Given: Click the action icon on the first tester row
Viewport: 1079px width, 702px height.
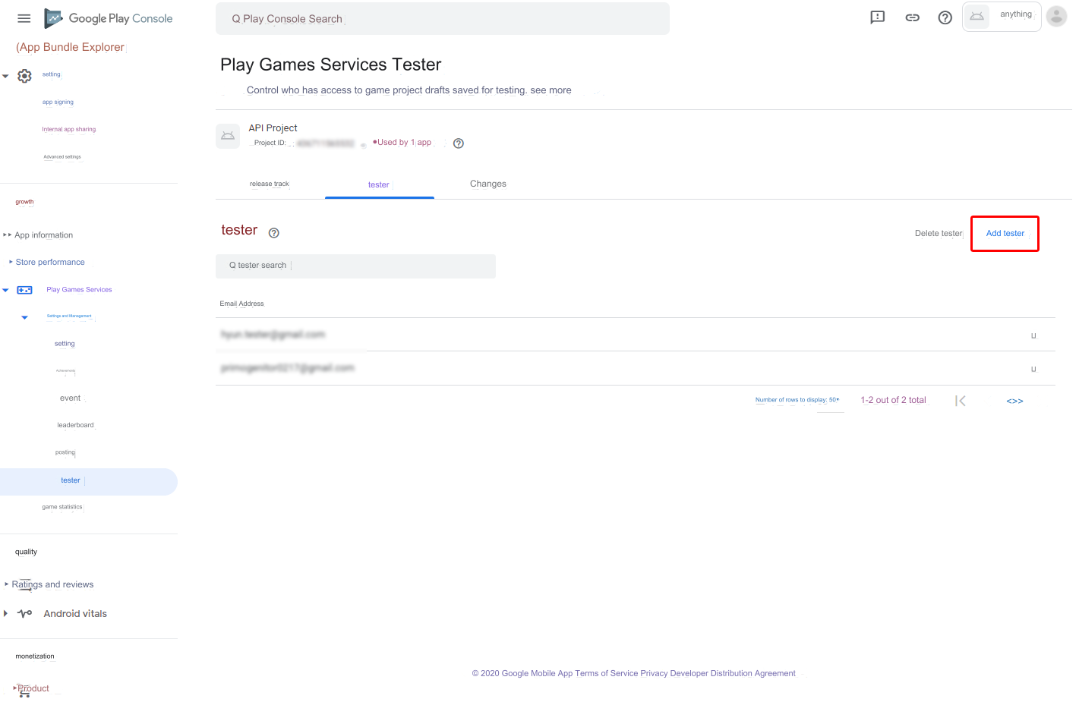Looking at the screenshot, I should click(x=1033, y=335).
